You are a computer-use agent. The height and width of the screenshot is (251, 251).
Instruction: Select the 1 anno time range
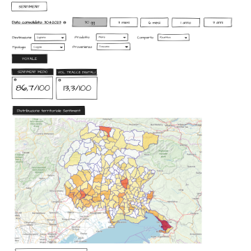[x=185, y=22]
